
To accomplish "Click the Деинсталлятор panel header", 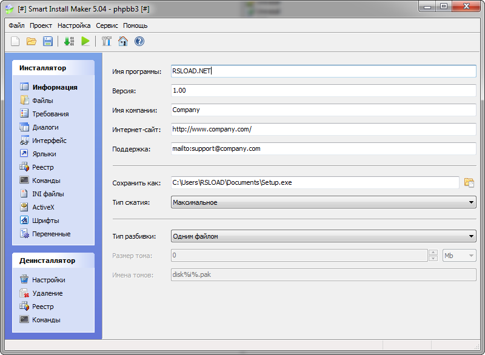I will 53,260.
